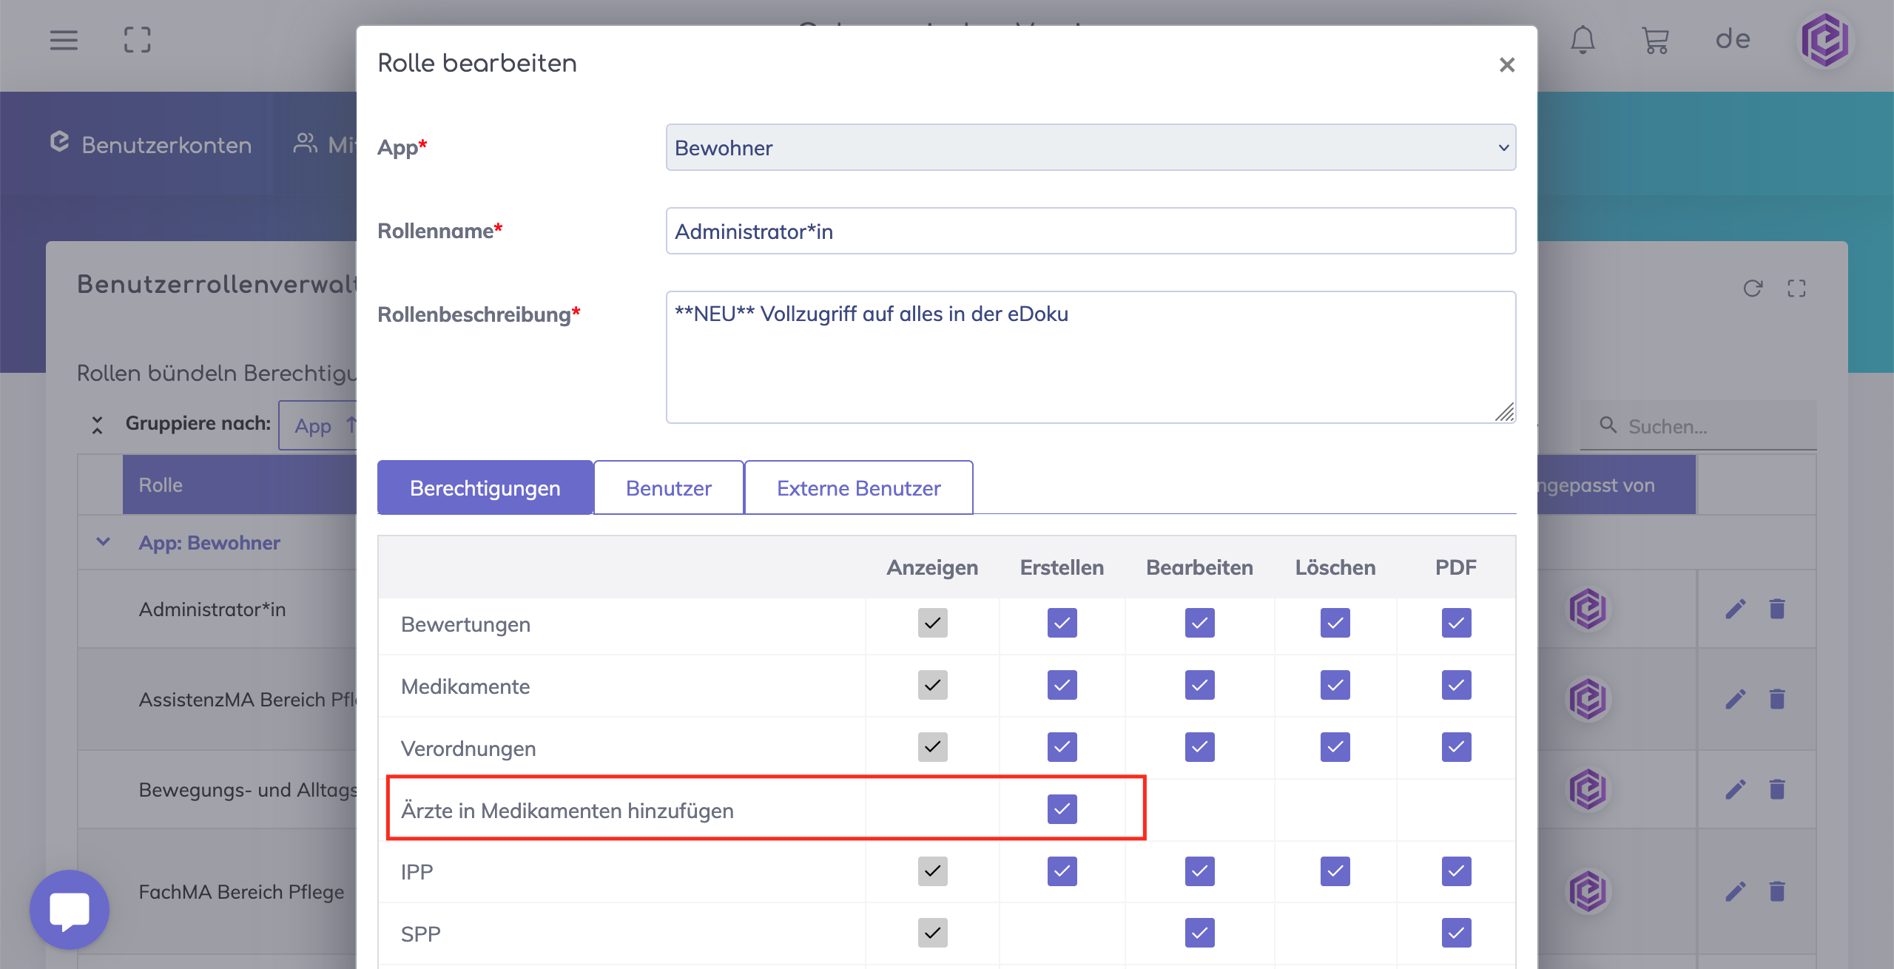The width and height of the screenshot is (1894, 969).
Task: Open the de language selector
Action: [x=1733, y=40]
